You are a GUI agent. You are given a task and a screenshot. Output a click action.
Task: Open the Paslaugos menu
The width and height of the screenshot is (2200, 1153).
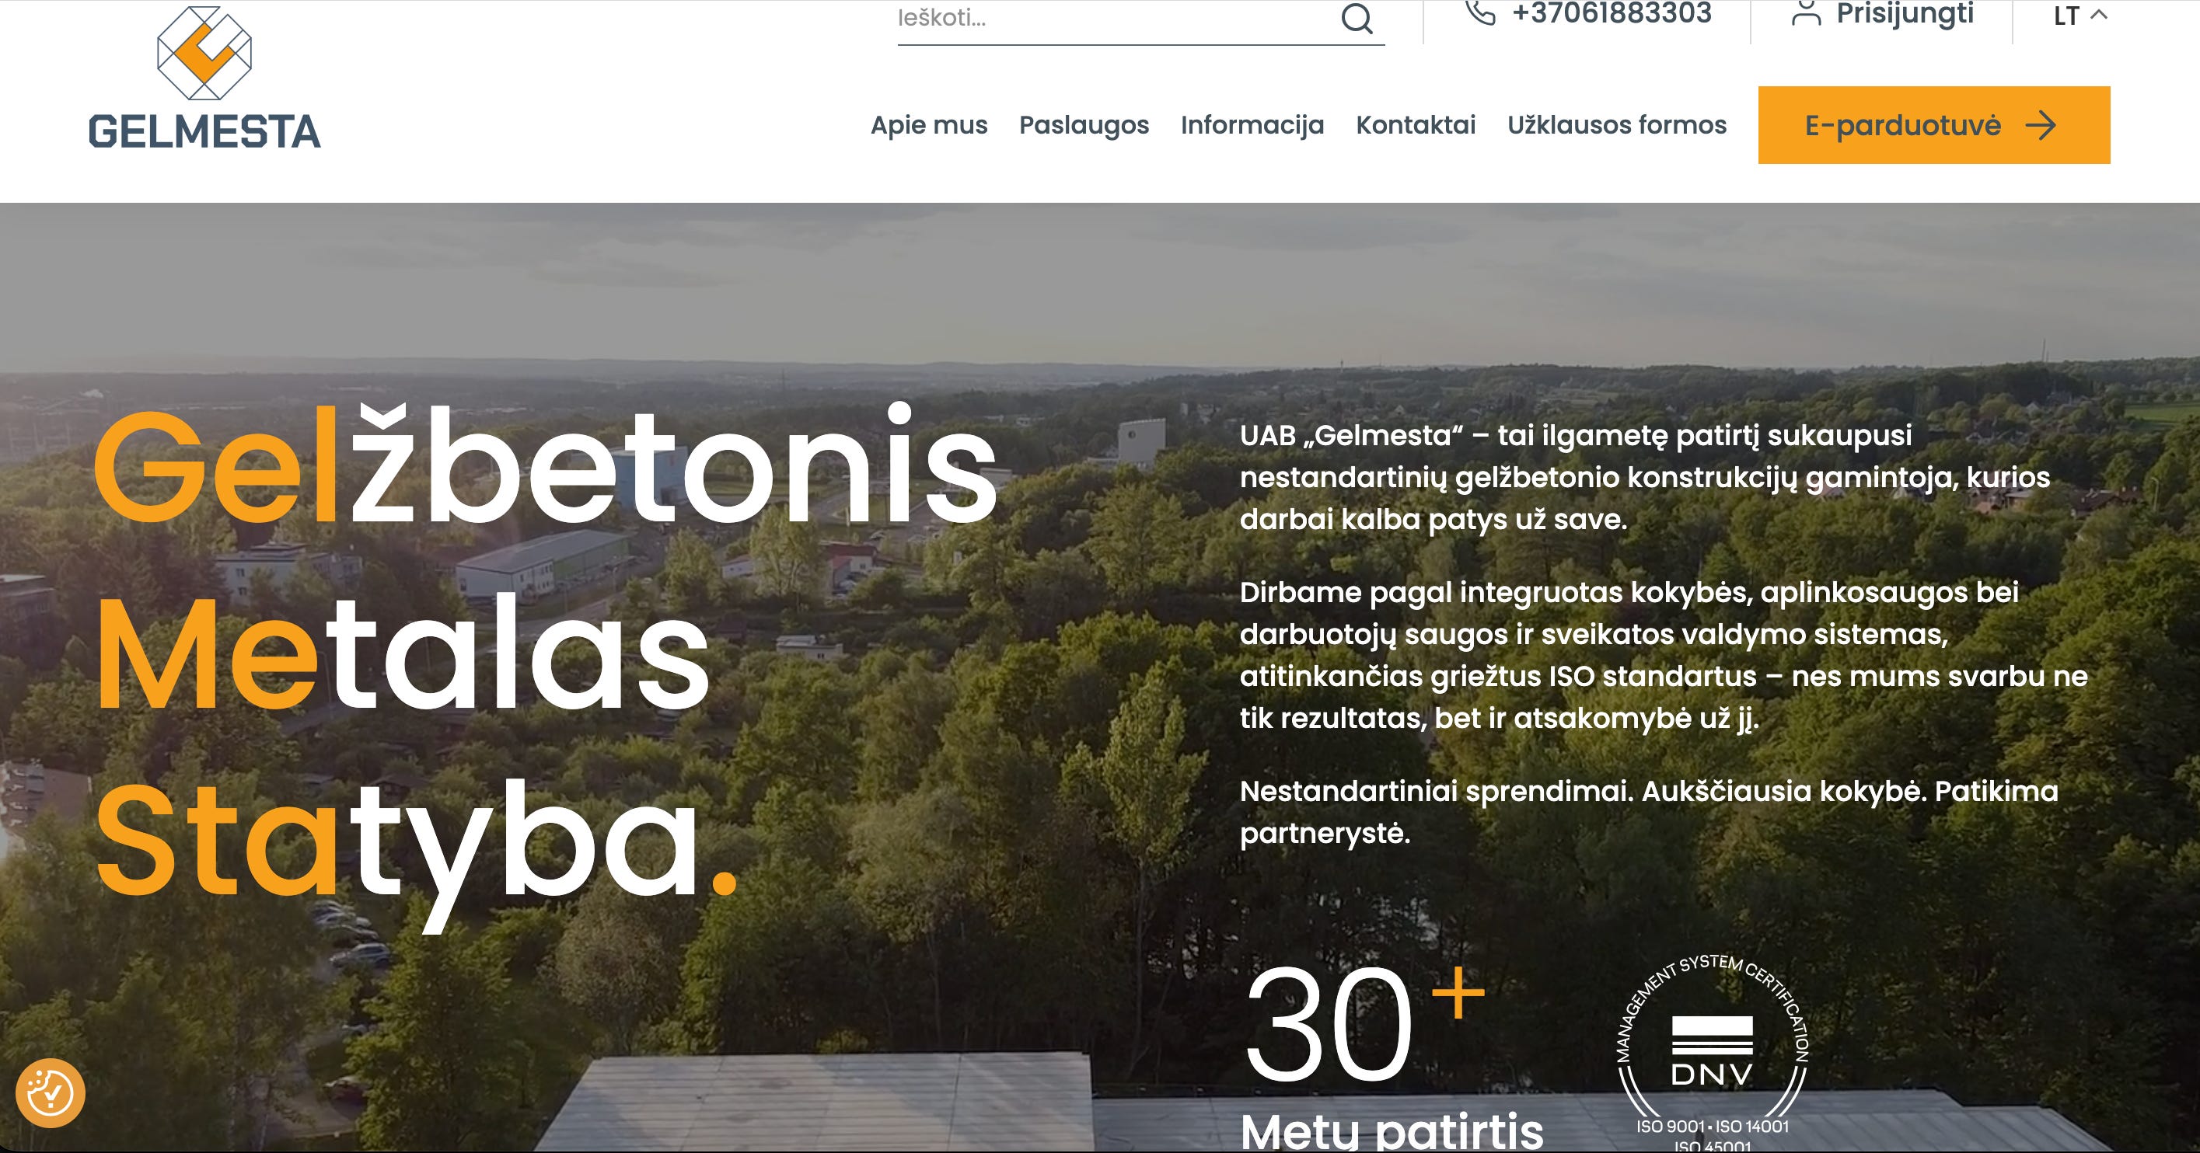[x=1084, y=125]
